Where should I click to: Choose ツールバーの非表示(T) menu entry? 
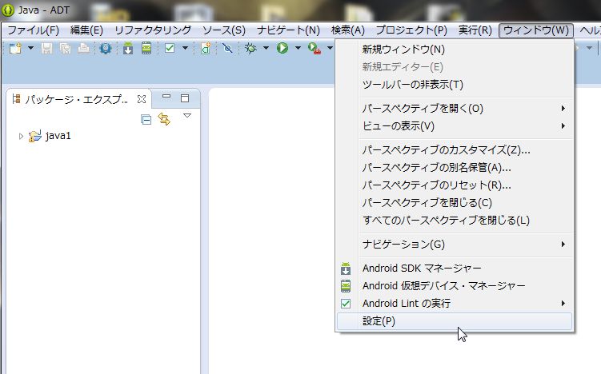[455, 85]
